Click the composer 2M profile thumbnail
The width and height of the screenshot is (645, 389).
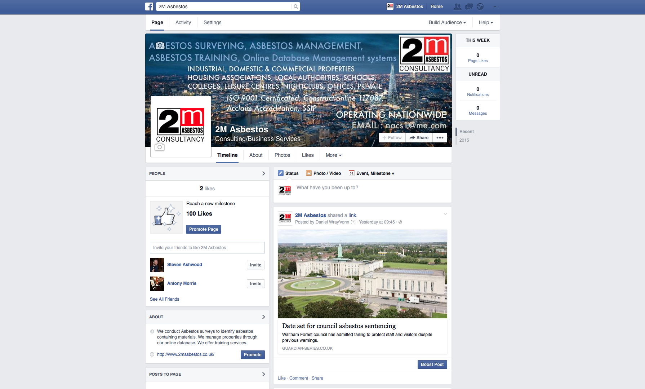click(285, 190)
